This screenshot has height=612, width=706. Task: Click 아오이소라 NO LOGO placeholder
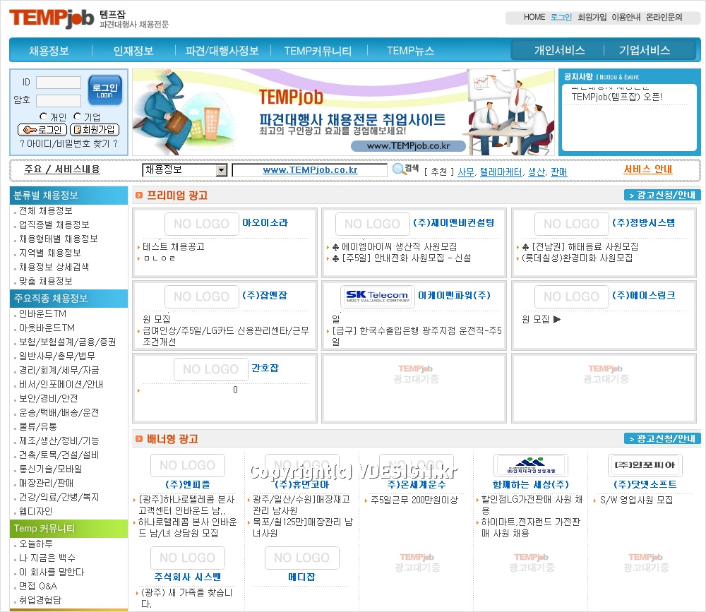pos(201,224)
